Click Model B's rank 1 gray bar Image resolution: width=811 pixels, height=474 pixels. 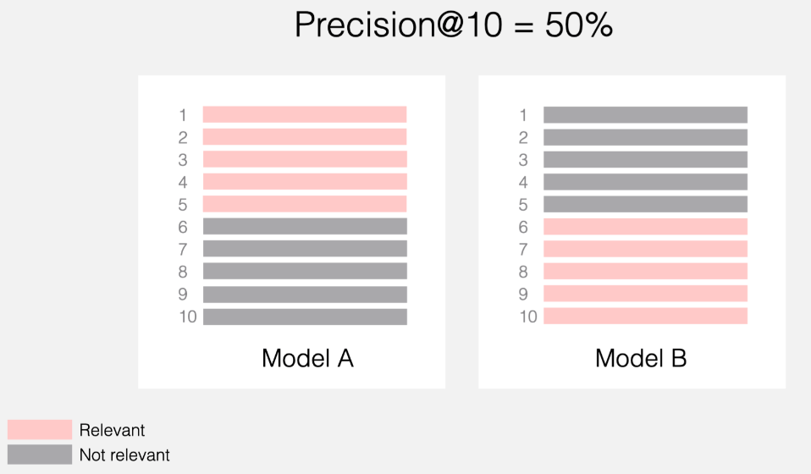pyautogui.click(x=645, y=114)
